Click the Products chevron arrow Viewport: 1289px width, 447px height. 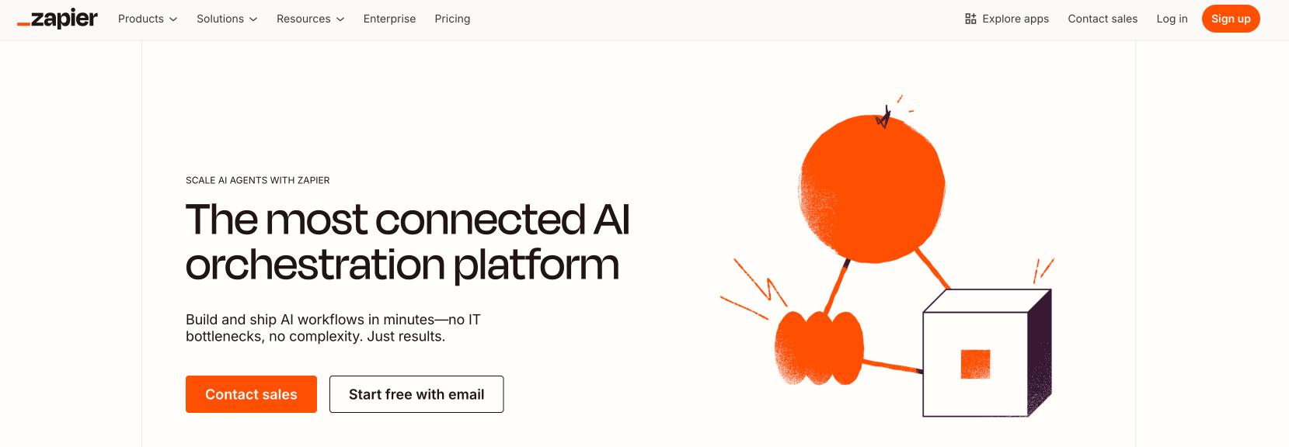coord(172,19)
